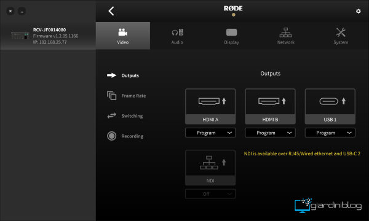Open the Audio tab
Viewport: 369px width, 221px height.
click(177, 36)
